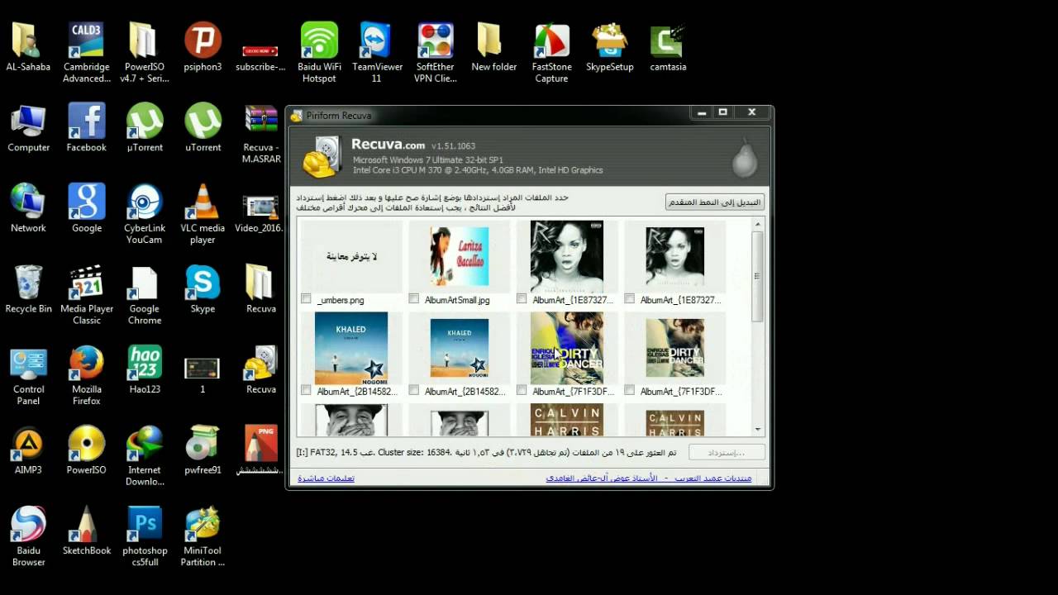This screenshot has height=595, width=1058.
Task: Check the box under large Dirty Dancer cover
Action: 522,390
